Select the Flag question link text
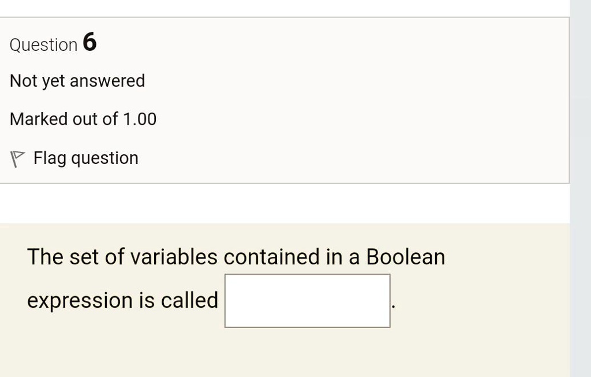591x377 pixels. tap(86, 158)
